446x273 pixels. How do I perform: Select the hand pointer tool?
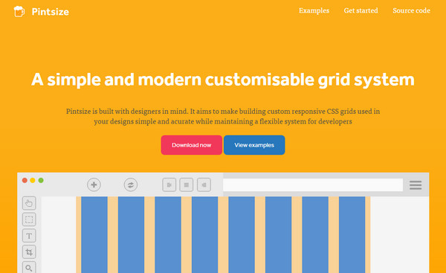coord(29,203)
